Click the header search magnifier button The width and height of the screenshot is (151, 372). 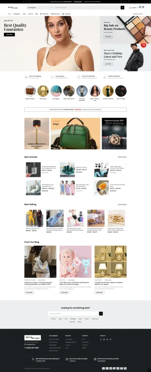click(x=122, y=8)
